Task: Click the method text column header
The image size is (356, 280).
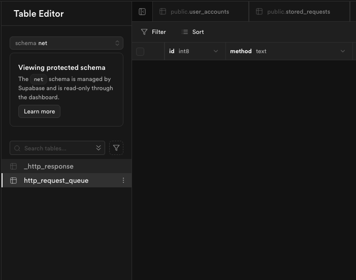Action: [x=289, y=51]
